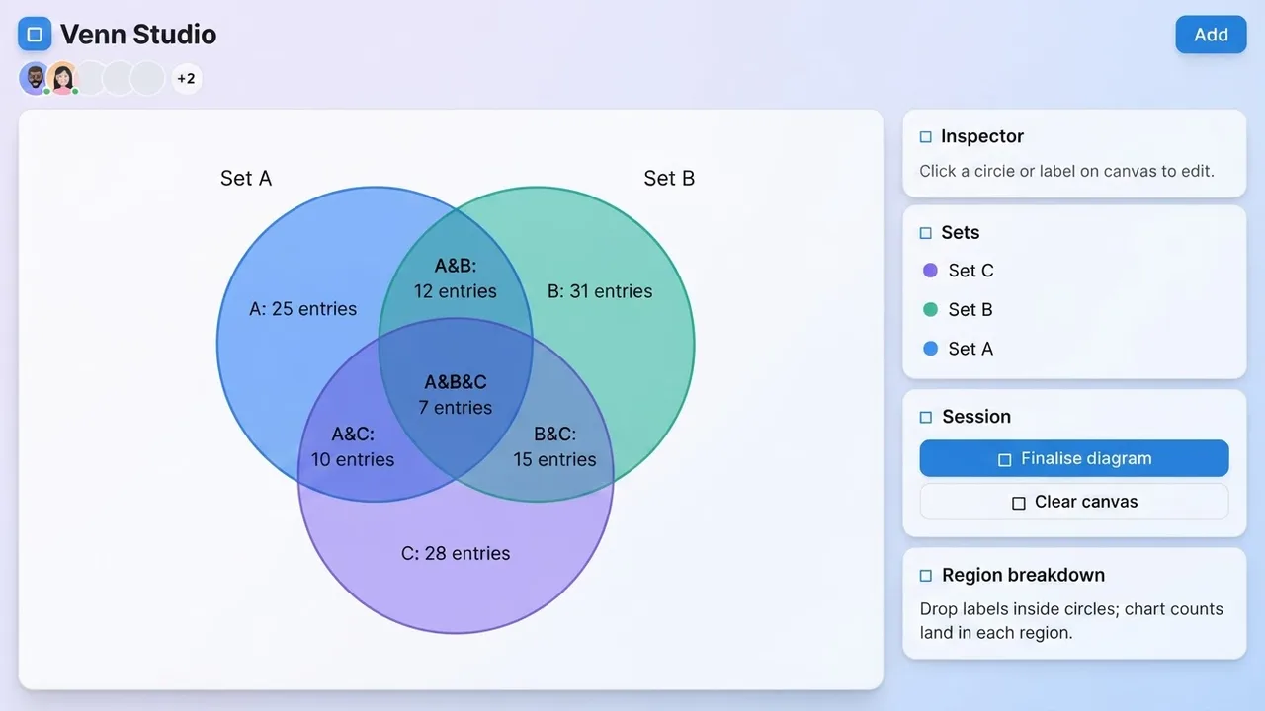The width and height of the screenshot is (1265, 711).
Task: Click the Add button
Action: click(x=1211, y=35)
